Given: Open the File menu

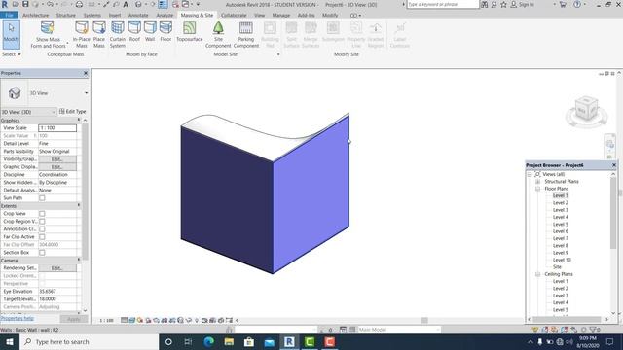Looking at the screenshot, I should pyautogui.click(x=9, y=16).
